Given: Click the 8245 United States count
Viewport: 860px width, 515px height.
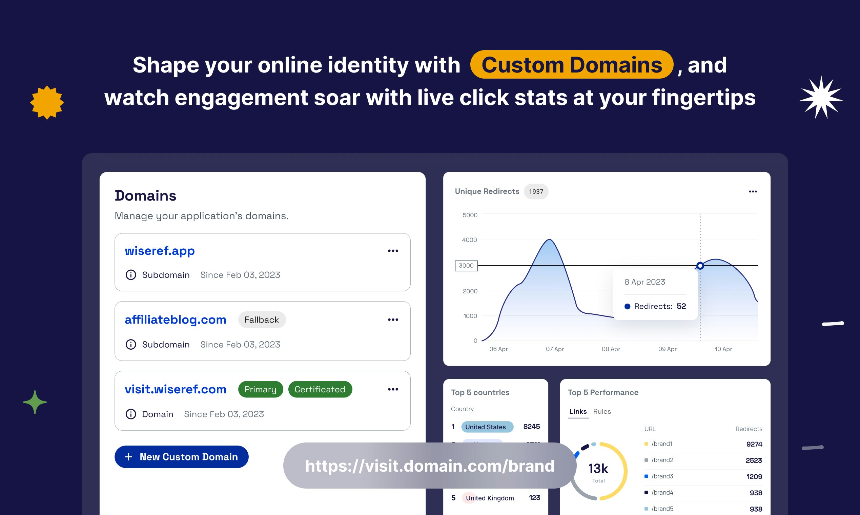Looking at the screenshot, I should click(531, 427).
